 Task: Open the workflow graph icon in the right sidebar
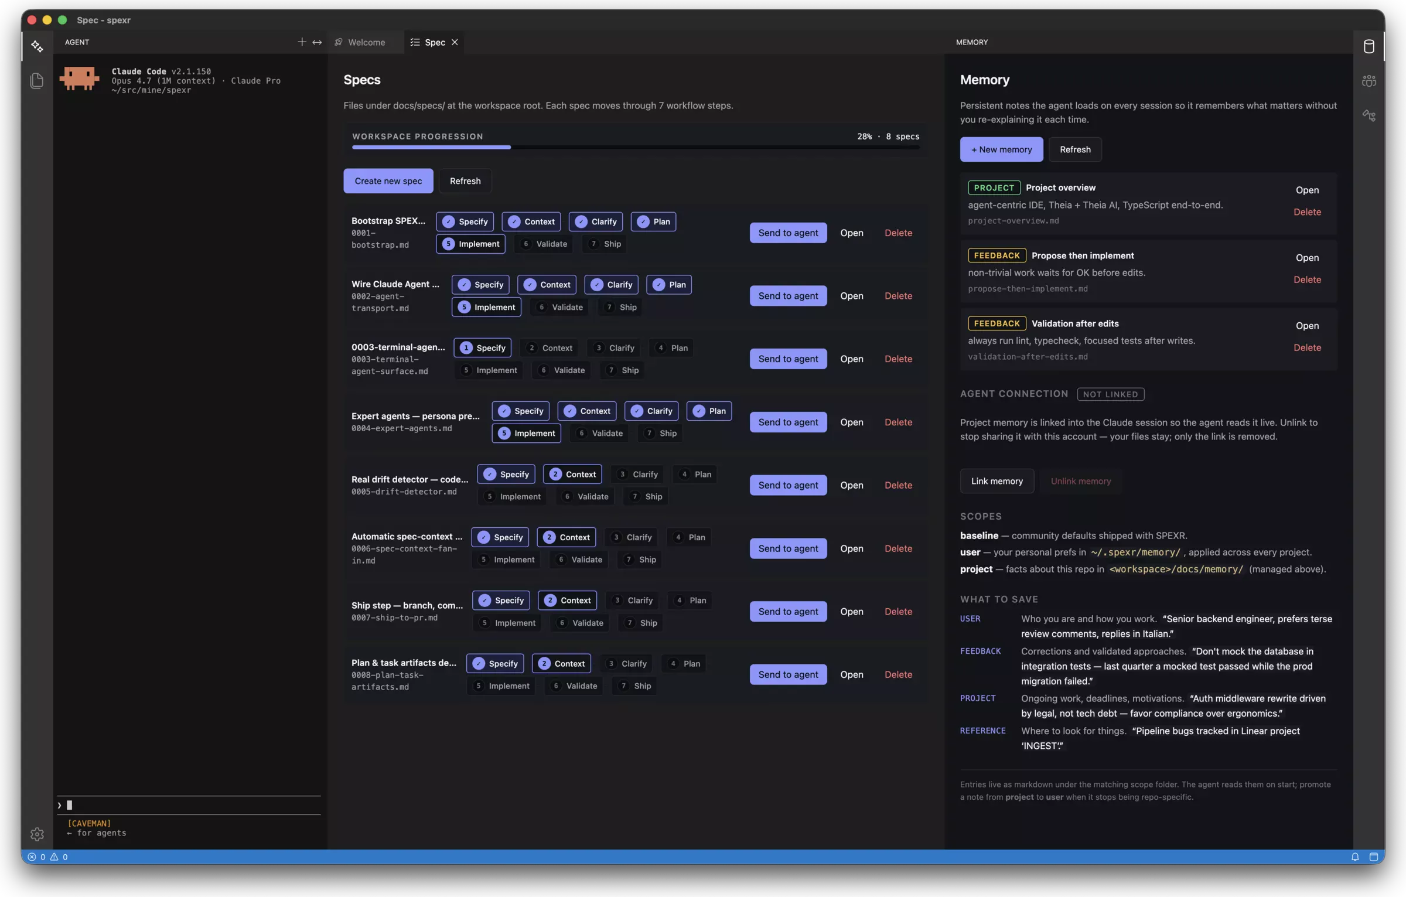(x=1369, y=115)
